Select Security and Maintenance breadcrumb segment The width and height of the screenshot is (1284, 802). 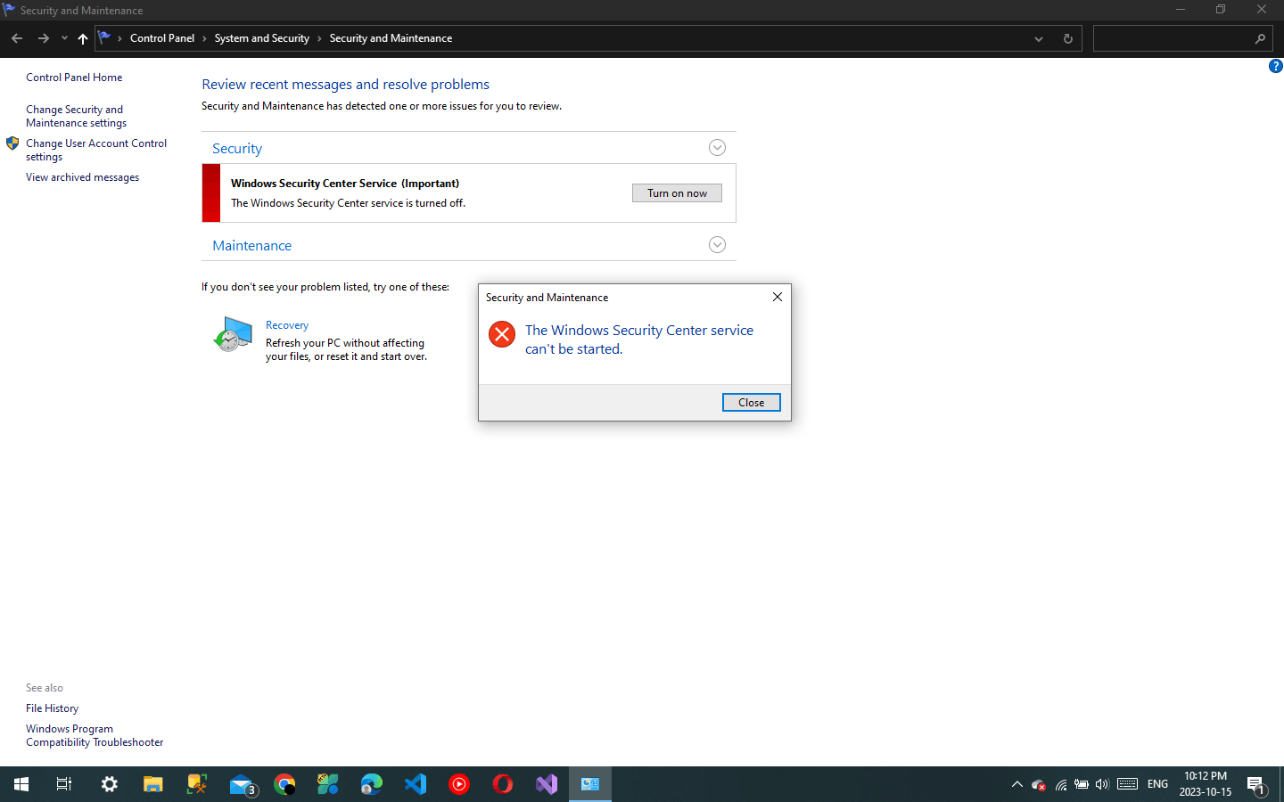click(x=391, y=38)
